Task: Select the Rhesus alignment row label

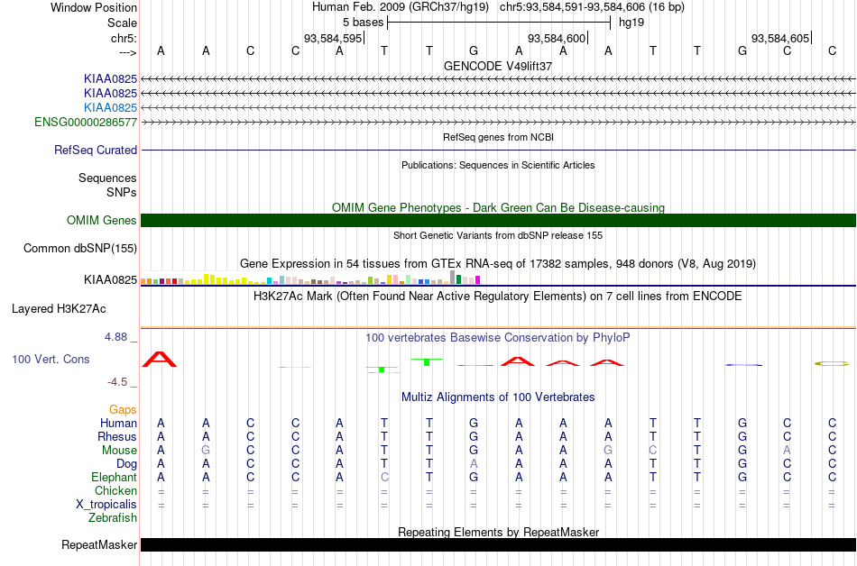Action: [x=117, y=436]
